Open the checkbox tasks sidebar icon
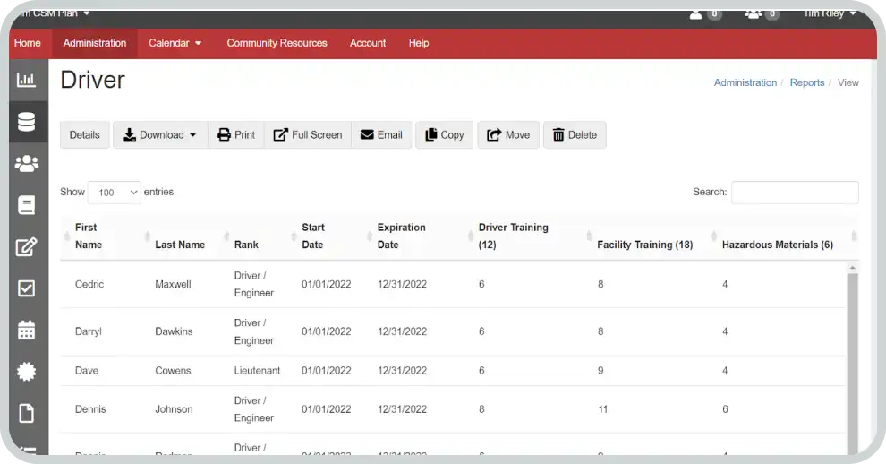 tap(27, 288)
